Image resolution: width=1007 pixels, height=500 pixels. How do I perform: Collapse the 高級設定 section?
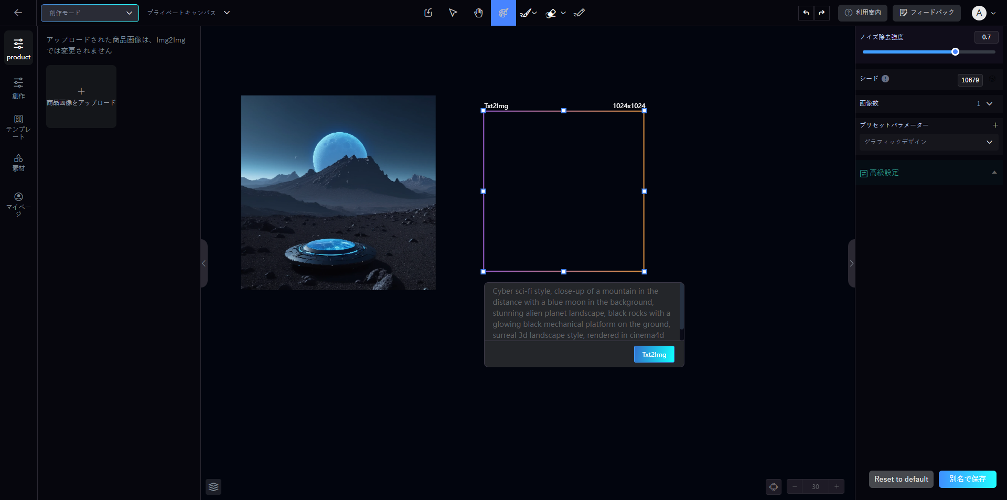click(x=994, y=173)
